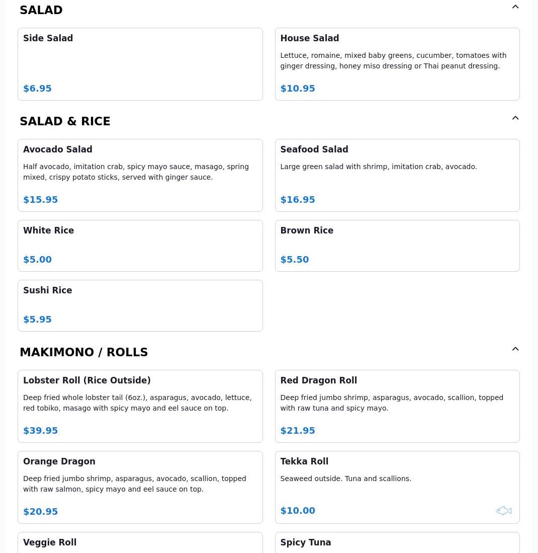Choose the Orange Dragon roll

pyautogui.click(x=140, y=487)
